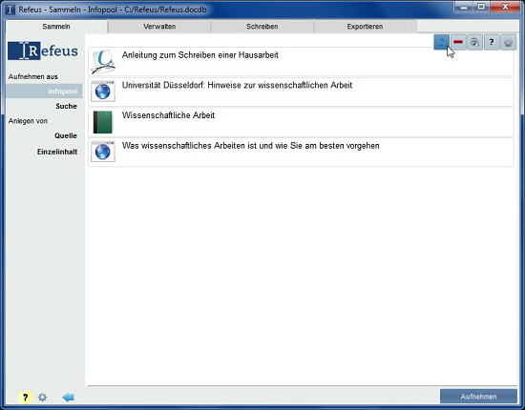Click the Citavi-style icon of the Anleitung entry

[x=103, y=62]
